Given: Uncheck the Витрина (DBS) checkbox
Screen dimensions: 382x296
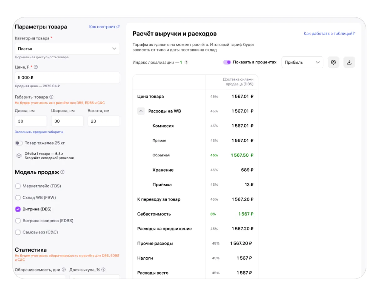Looking at the screenshot, I should [x=18, y=209].
